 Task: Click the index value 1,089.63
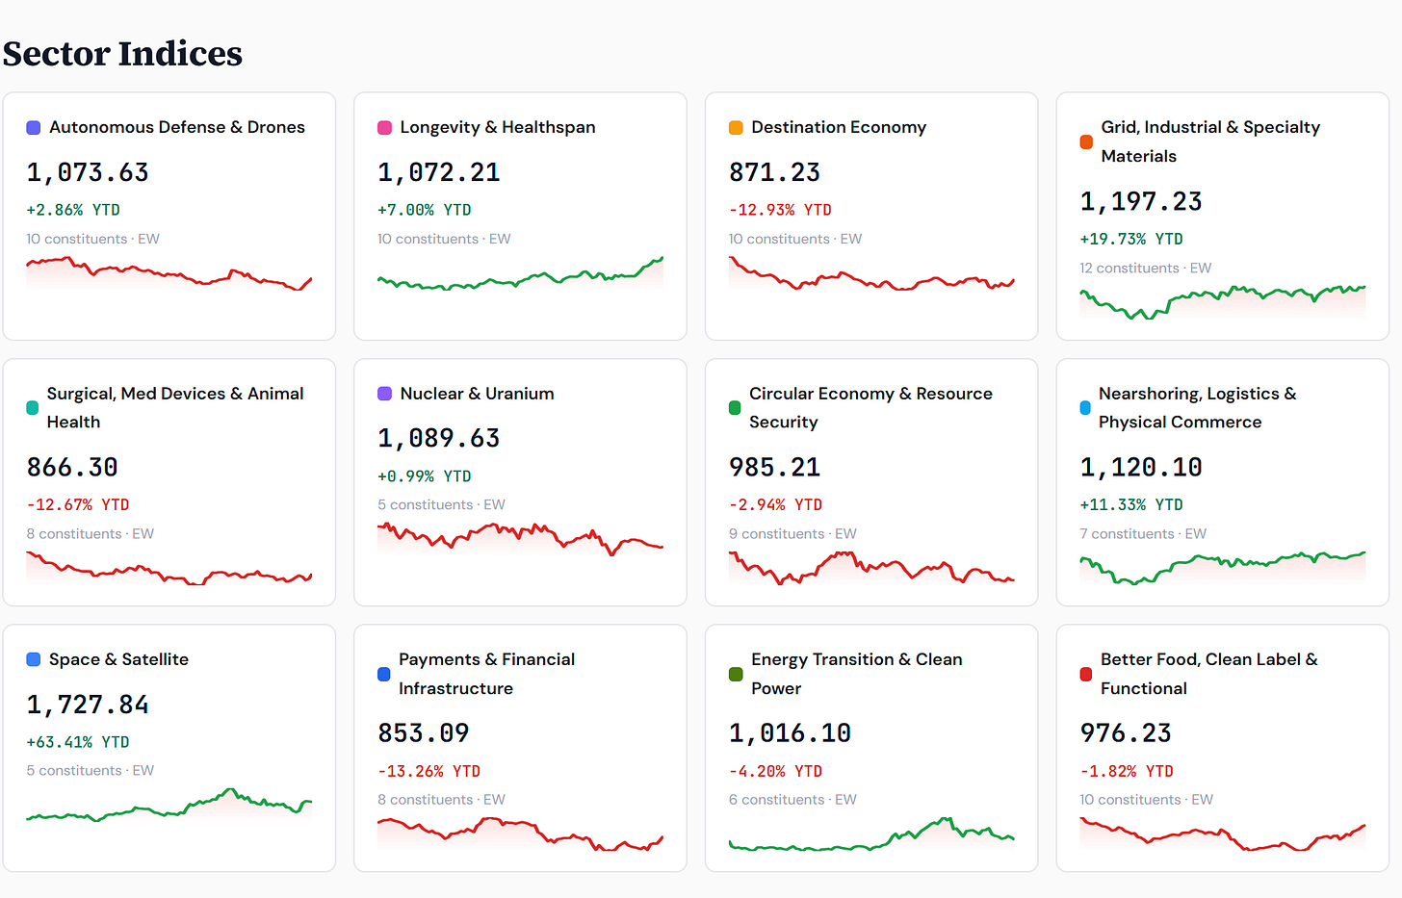[x=439, y=439]
